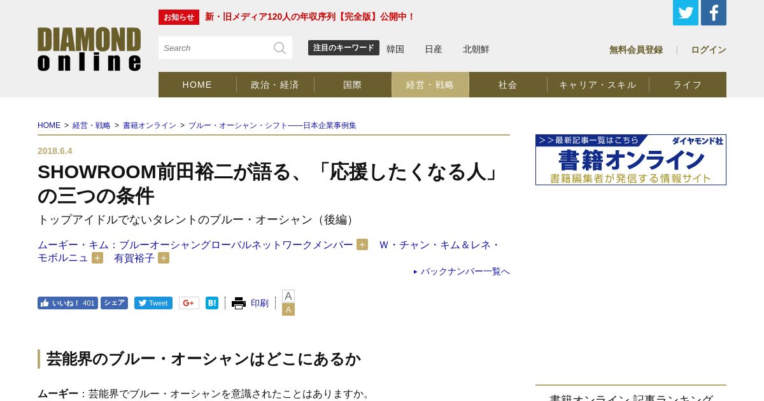764x401 pixels.
Task: Click the Tweet button
Action: tap(153, 303)
